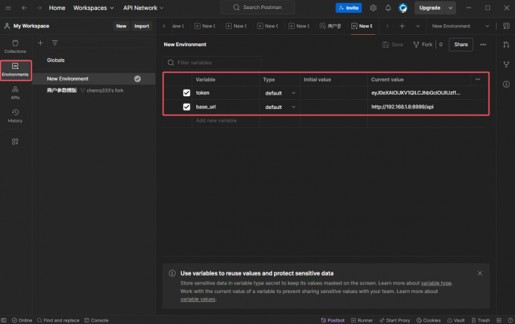Image resolution: width=515 pixels, height=324 pixels.
Task: Open the sidebar filter icon
Action: [55, 43]
